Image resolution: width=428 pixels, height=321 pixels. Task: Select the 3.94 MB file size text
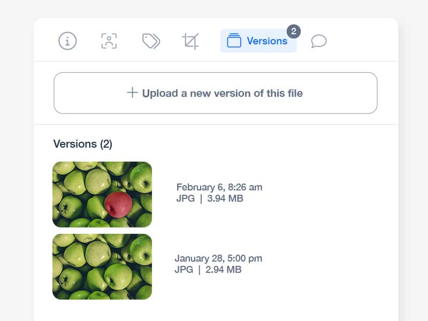click(225, 198)
